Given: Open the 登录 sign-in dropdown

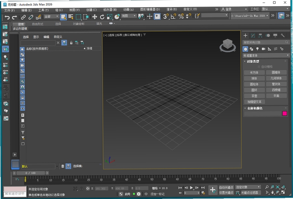Looking at the screenshot, I should pyautogui.click(x=234, y=9).
